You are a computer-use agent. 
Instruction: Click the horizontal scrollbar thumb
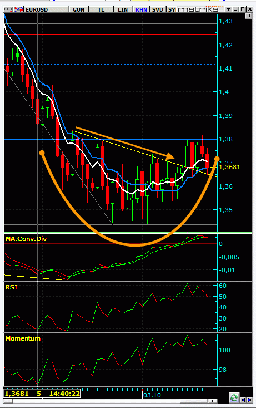pos(194,401)
